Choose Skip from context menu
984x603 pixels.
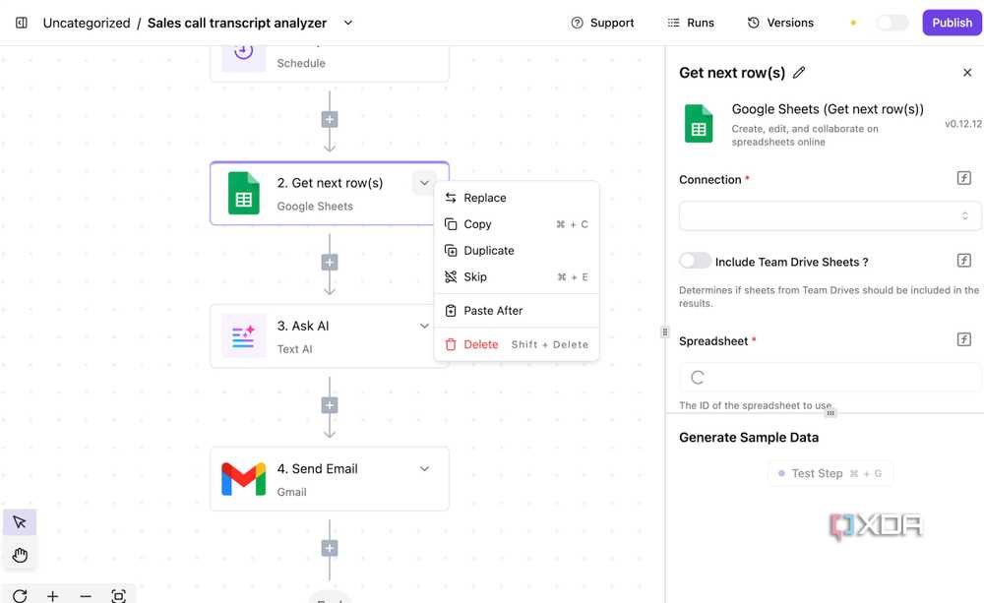[x=517, y=276]
